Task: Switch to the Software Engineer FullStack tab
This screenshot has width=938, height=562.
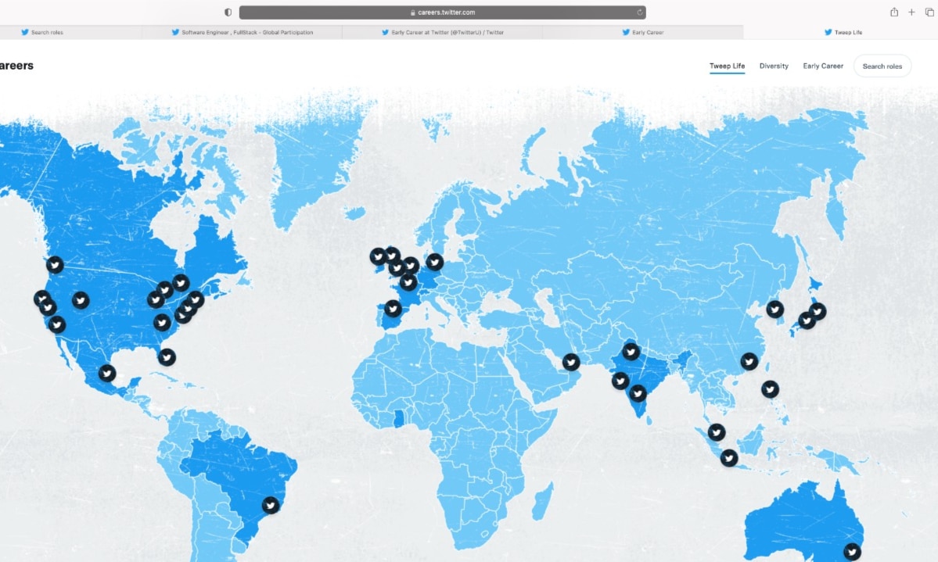Action: [x=242, y=33]
